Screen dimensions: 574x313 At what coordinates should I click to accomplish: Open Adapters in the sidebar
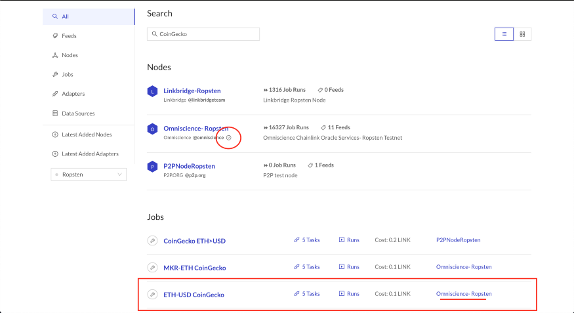73,94
